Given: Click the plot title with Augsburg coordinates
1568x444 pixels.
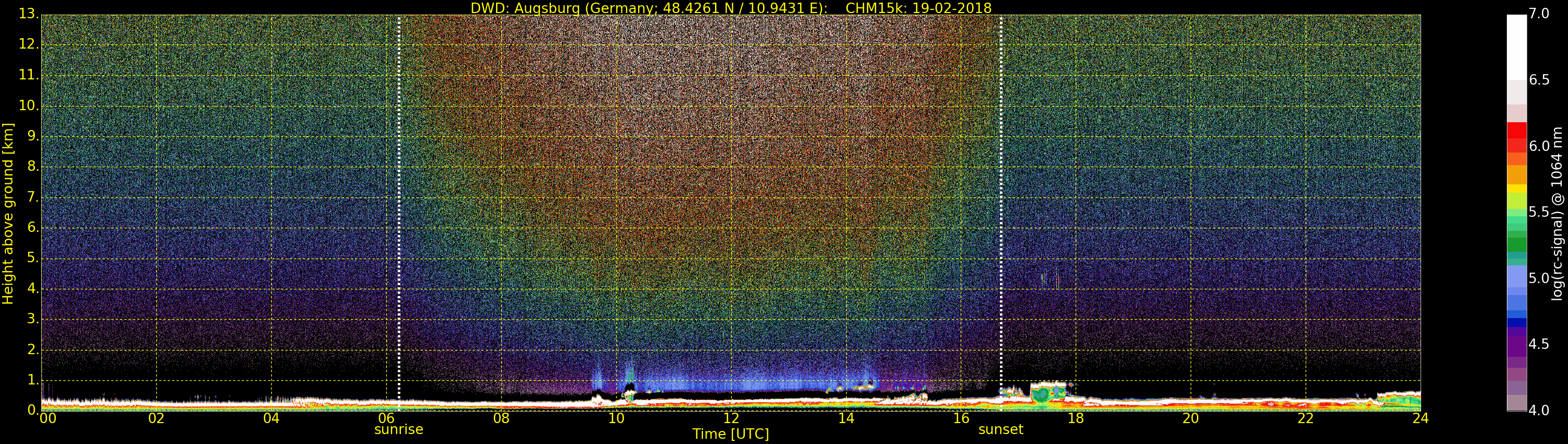Looking at the screenshot, I should [x=731, y=8].
